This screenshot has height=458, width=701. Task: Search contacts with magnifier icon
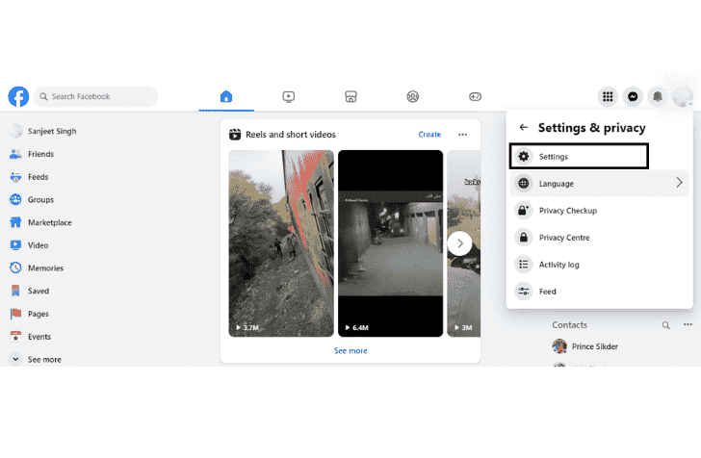(x=665, y=325)
